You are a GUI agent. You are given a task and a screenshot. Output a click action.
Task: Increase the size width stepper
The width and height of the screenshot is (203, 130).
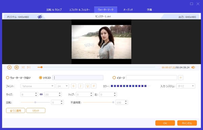coord(36,93)
